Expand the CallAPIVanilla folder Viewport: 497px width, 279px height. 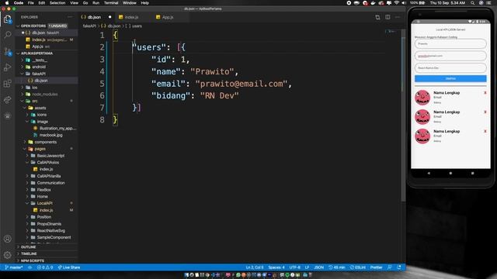[x=48, y=176]
